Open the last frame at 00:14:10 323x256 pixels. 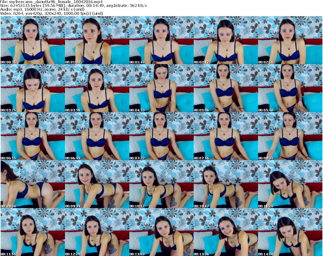tap(290, 232)
